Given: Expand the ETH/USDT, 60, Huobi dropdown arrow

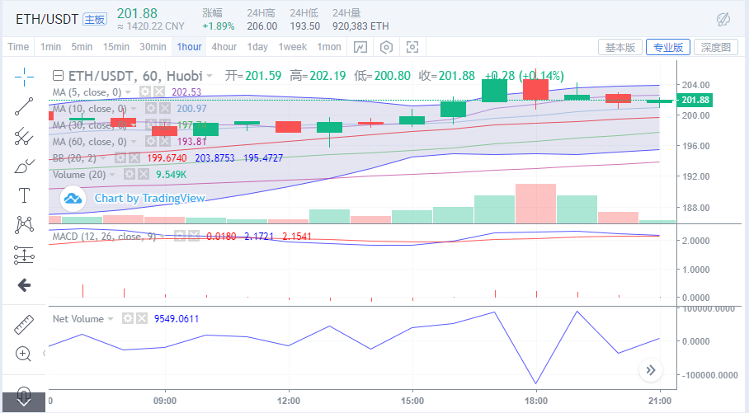Looking at the screenshot, I should pos(210,76).
